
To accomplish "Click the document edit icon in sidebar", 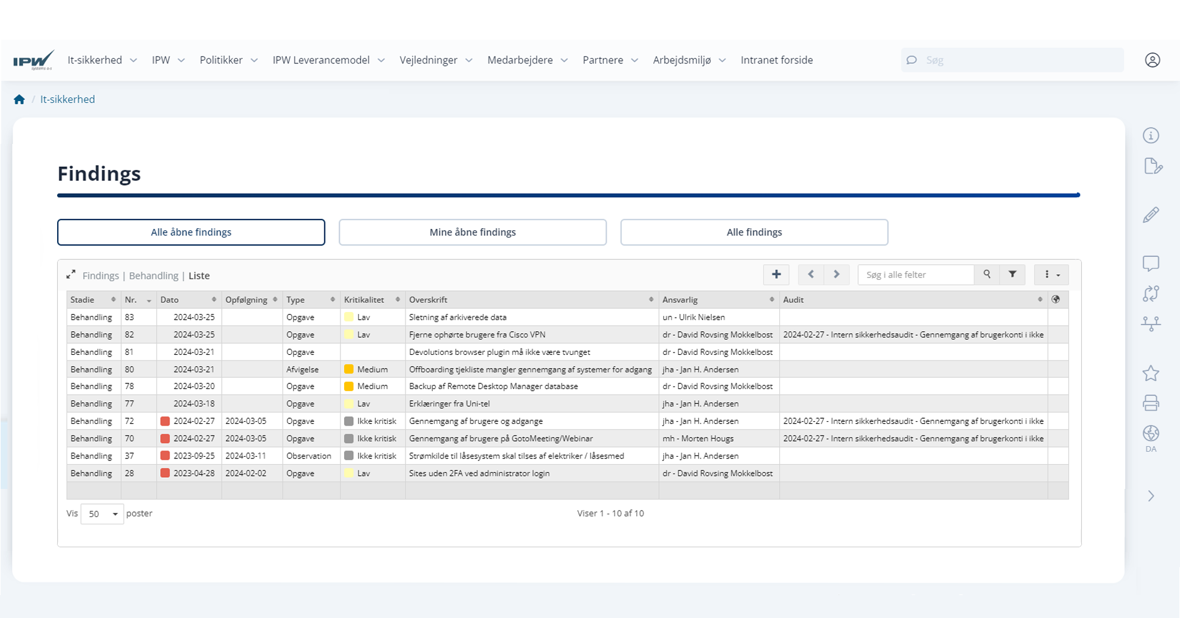I will pyautogui.click(x=1153, y=166).
